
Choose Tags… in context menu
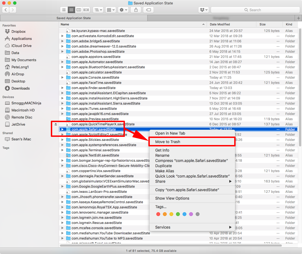(192, 207)
